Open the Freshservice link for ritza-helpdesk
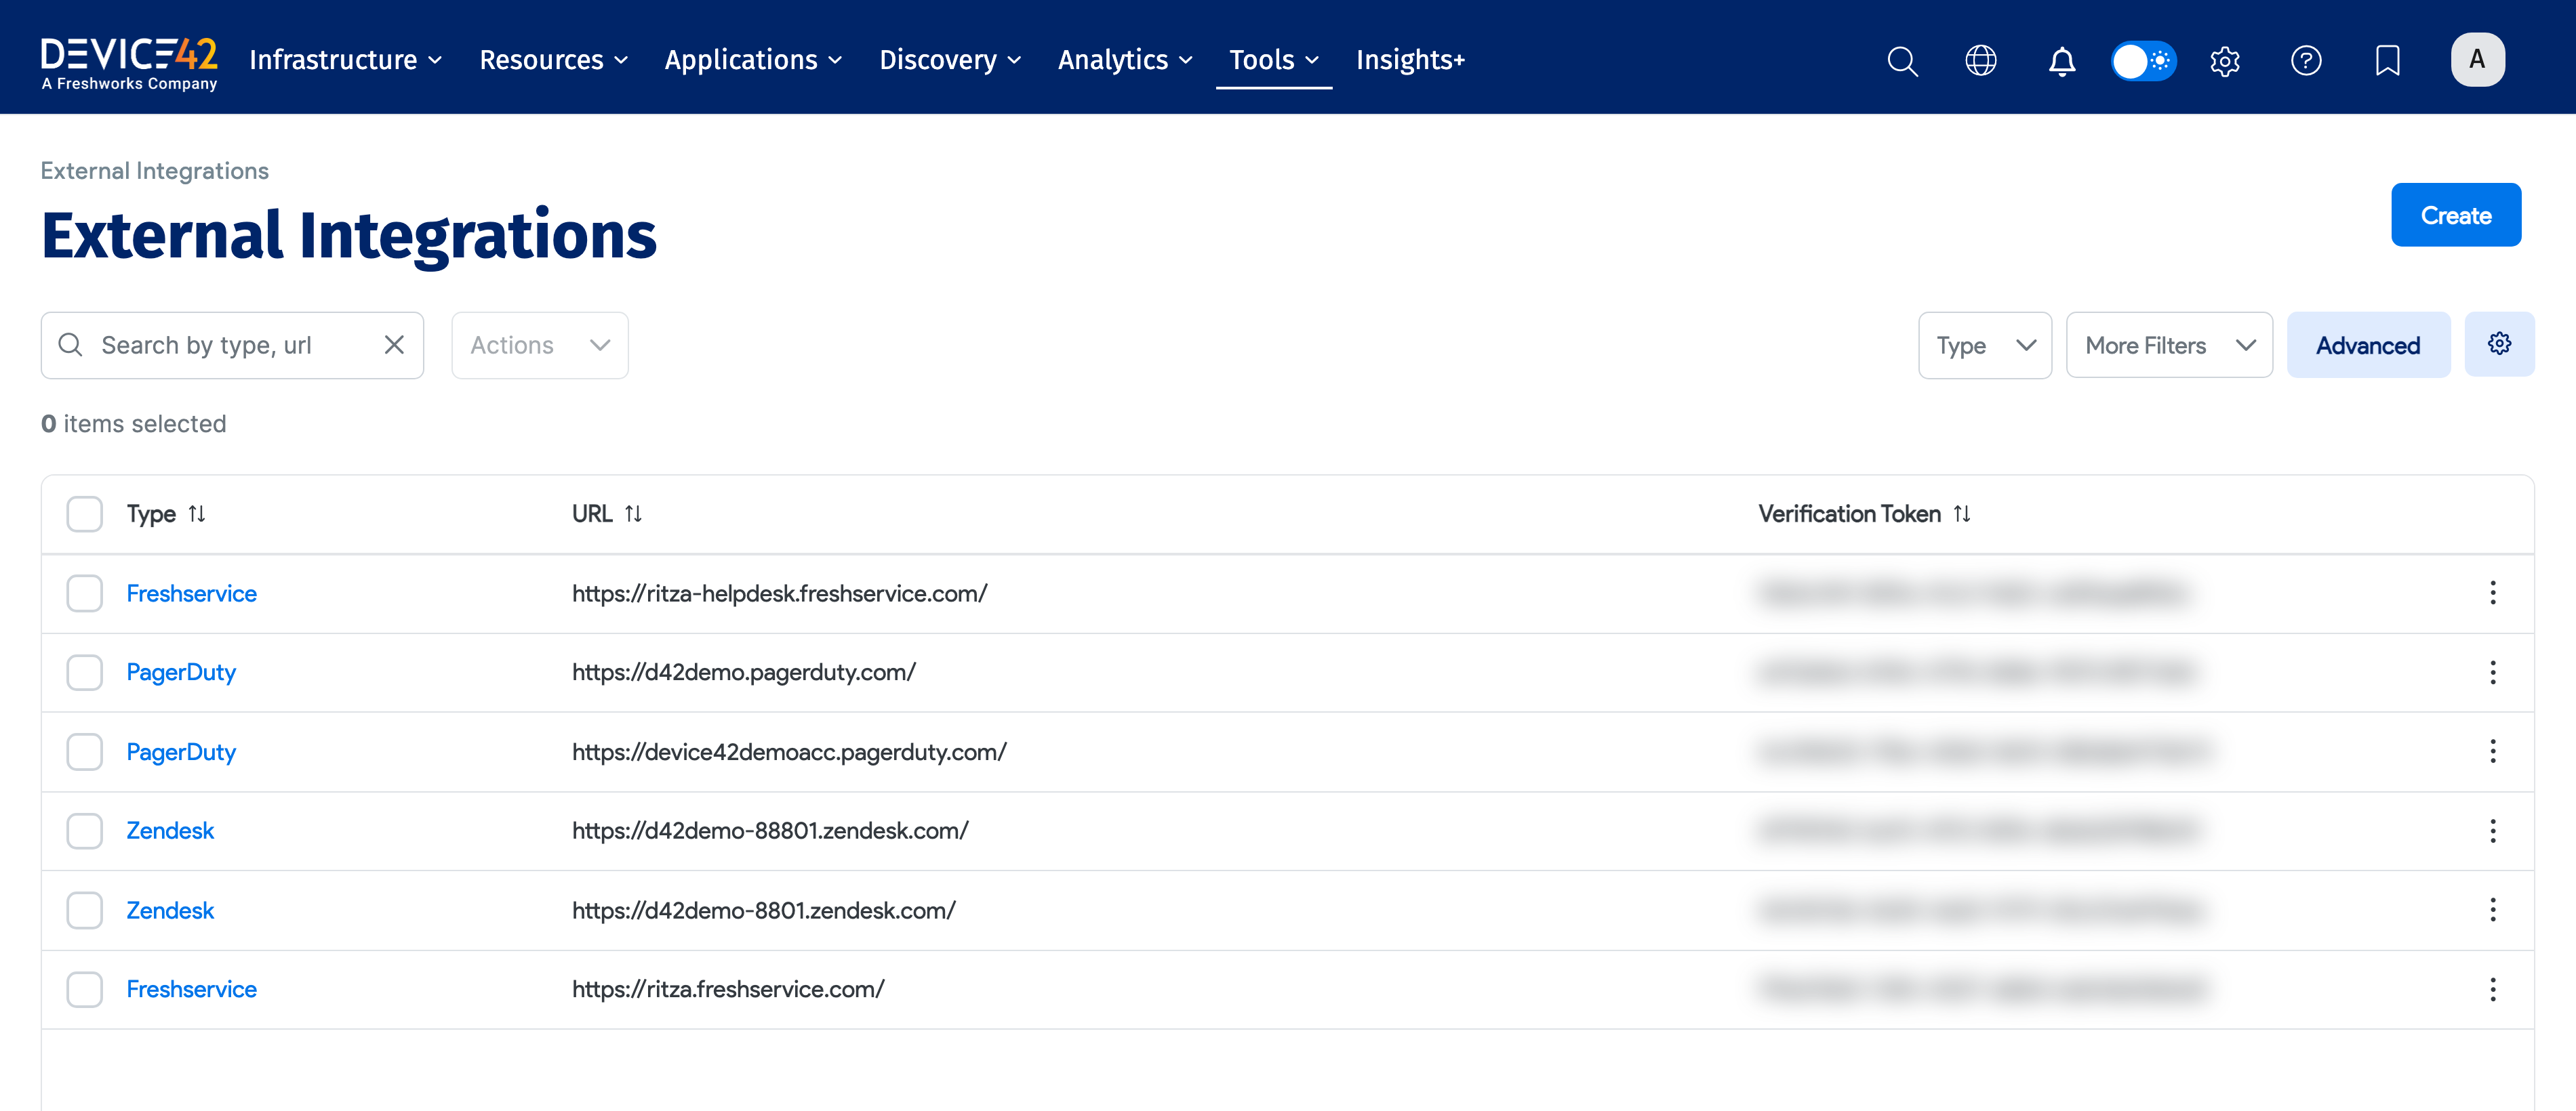Image resolution: width=2576 pixels, height=1111 pixels. (191, 593)
